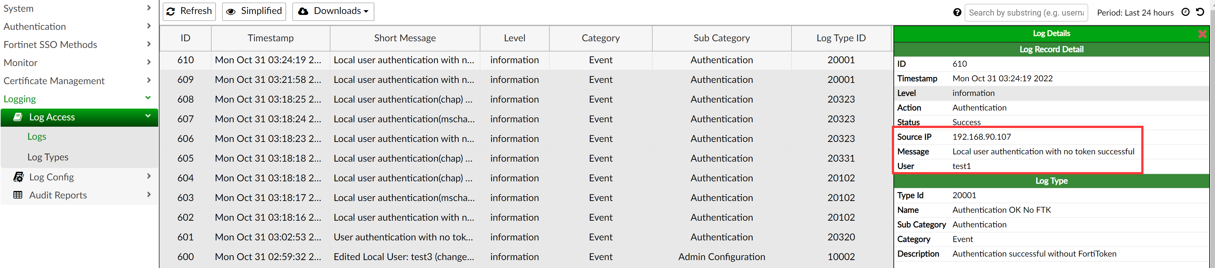Click the reset period arrow icon

[1200, 12]
